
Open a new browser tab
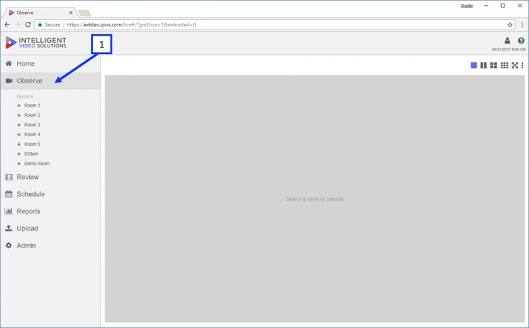(x=85, y=13)
